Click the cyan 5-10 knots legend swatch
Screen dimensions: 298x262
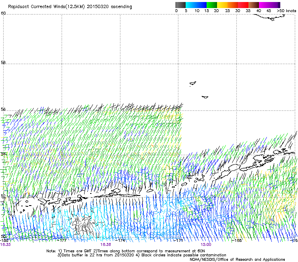191,5
